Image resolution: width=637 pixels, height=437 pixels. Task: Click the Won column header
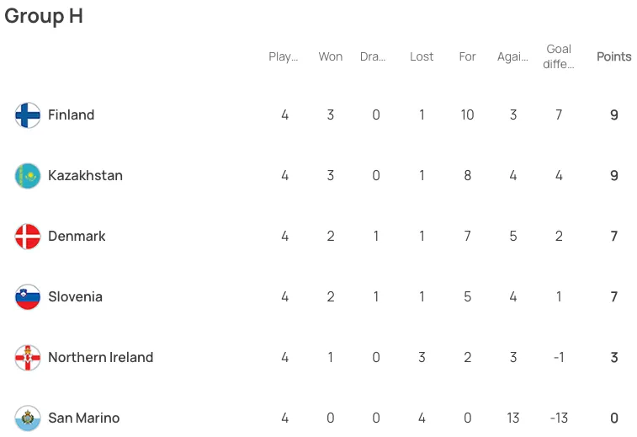(331, 56)
